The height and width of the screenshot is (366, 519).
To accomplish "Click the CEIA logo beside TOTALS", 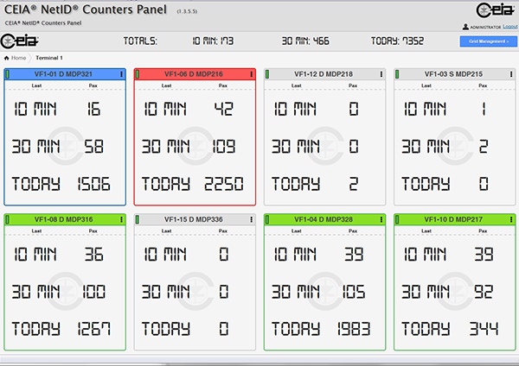I will (19, 41).
